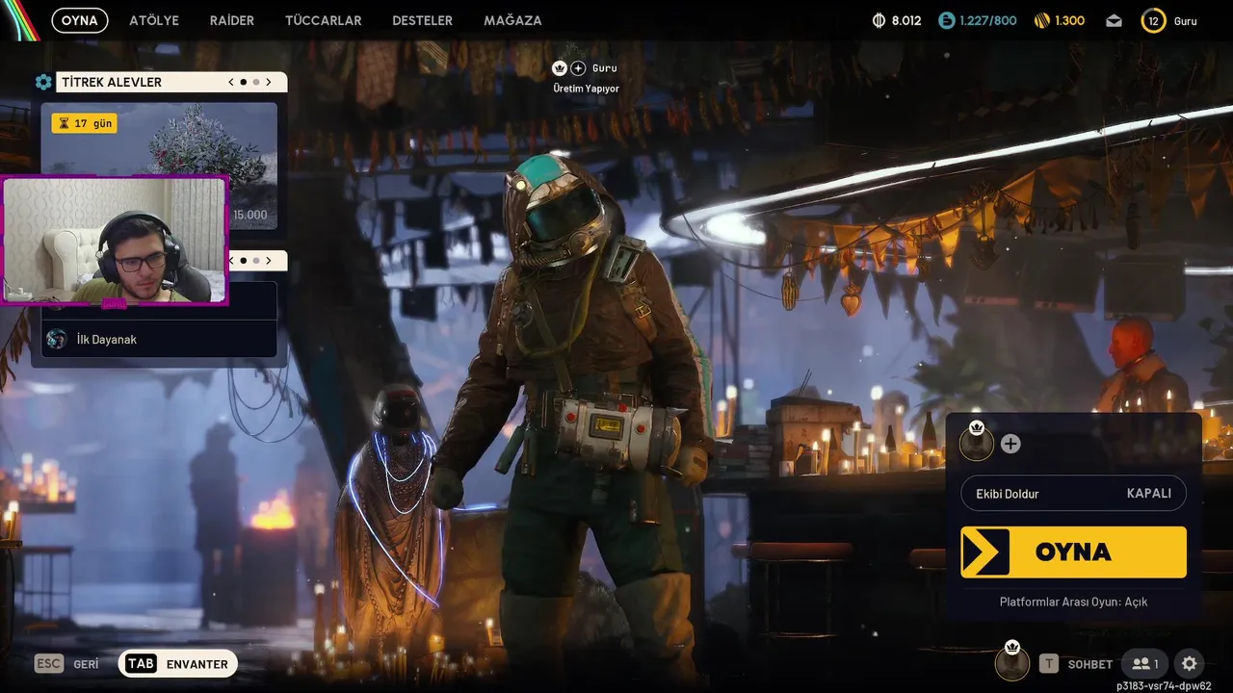The width and height of the screenshot is (1233, 693).
Task: Switch to the TÜCCARLAR tab
Action: [x=324, y=20]
